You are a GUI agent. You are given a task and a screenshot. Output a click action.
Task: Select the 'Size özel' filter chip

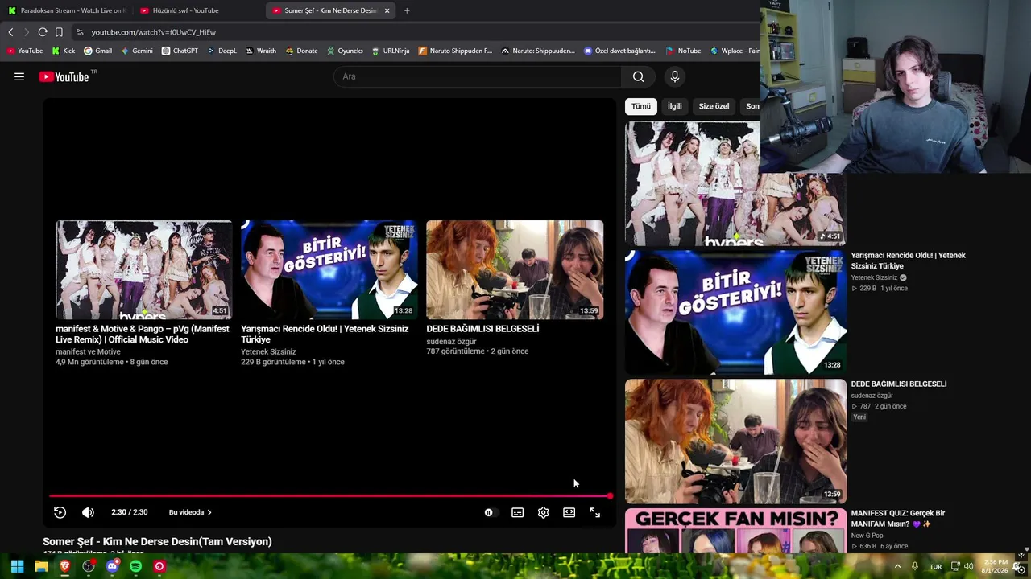pos(714,106)
